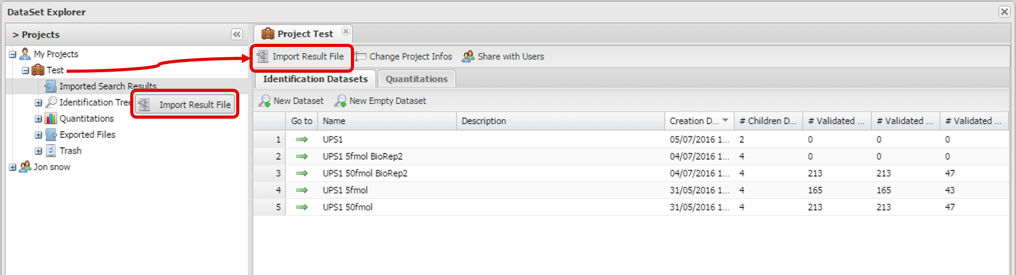The height and width of the screenshot is (275, 1016).
Task: Click the New Empty Dataset icon
Action: pyautogui.click(x=341, y=101)
